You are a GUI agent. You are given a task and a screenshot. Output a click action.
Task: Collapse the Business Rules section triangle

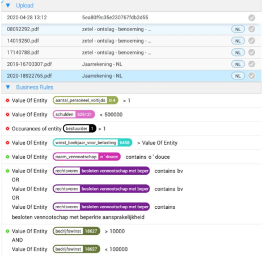click(8, 87)
